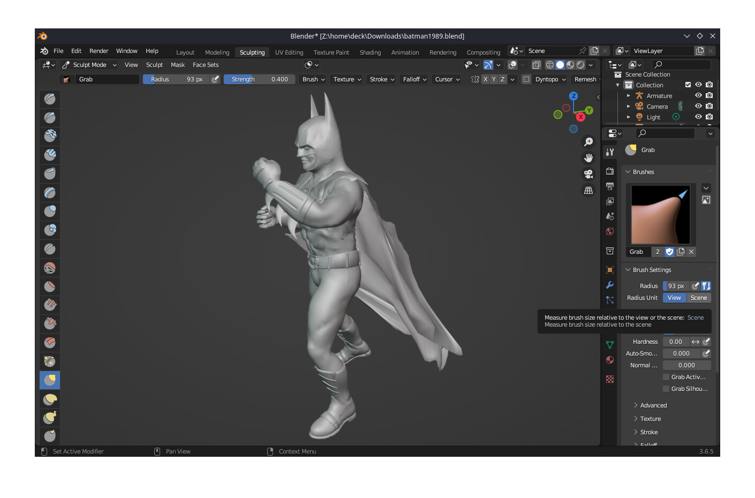Click the pan hand icon in the viewport
The height and width of the screenshot is (498, 755).
(588, 158)
